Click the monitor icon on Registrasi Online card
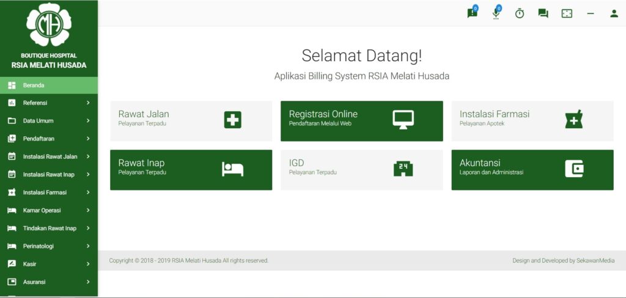The width and height of the screenshot is (626, 298). point(403,120)
